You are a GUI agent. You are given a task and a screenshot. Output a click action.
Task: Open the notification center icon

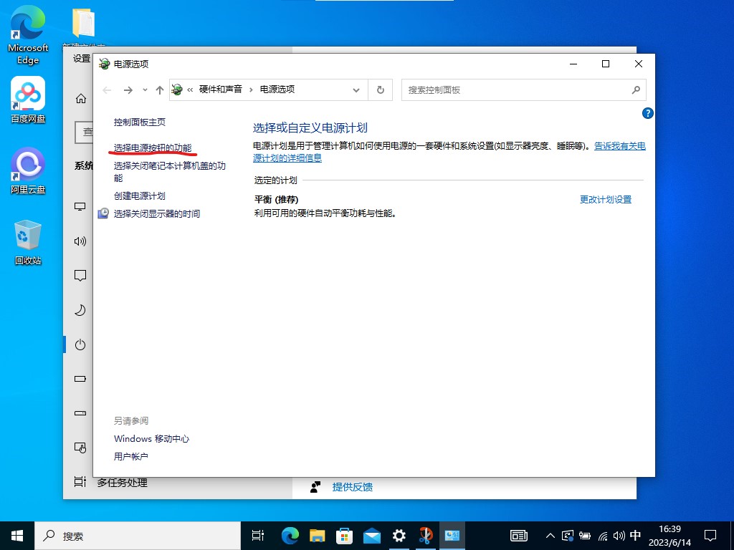(710, 536)
